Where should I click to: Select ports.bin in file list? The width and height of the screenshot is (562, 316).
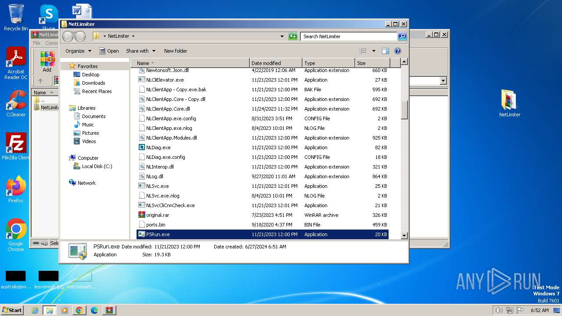tap(262, 225)
